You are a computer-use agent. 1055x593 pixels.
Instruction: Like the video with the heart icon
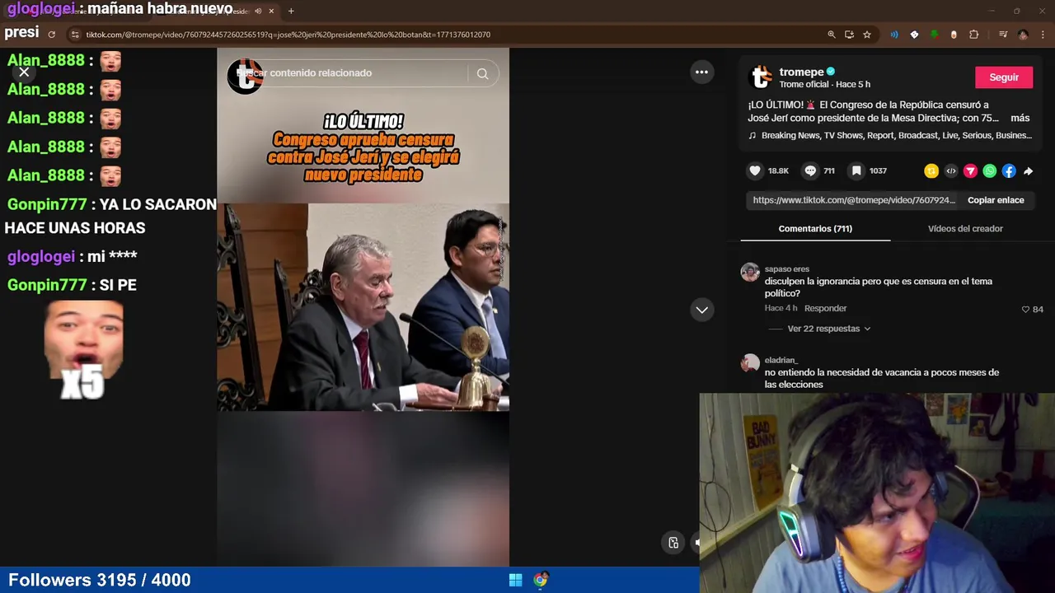point(755,170)
